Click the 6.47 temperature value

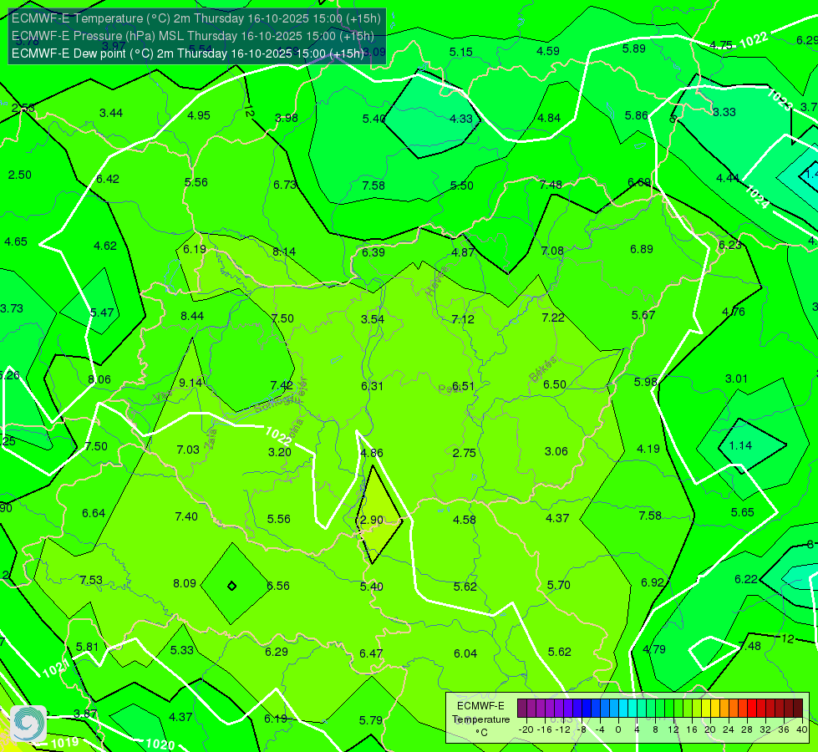pyautogui.click(x=371, y=653)
